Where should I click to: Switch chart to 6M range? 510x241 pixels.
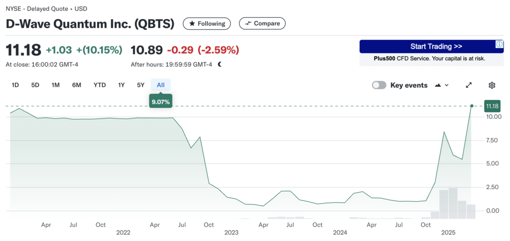click(x=76, y=85)
